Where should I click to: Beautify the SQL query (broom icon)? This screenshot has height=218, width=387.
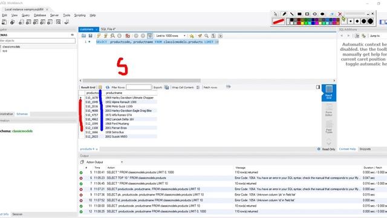point(200,36)
